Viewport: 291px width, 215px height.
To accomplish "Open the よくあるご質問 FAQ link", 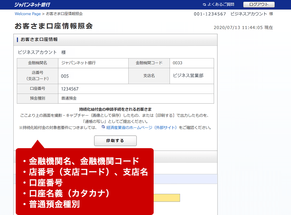I will (x=221, y=4).
